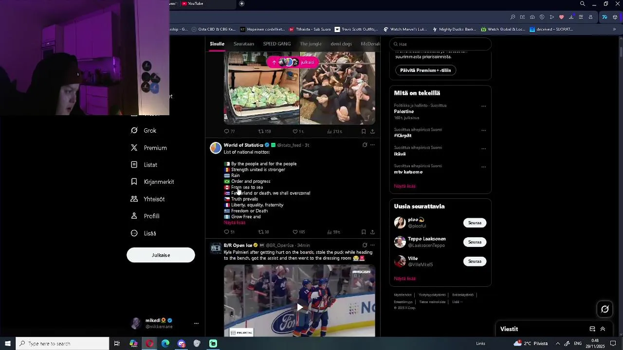Open the demi dogs tab
623x350 pixels.
341,44
